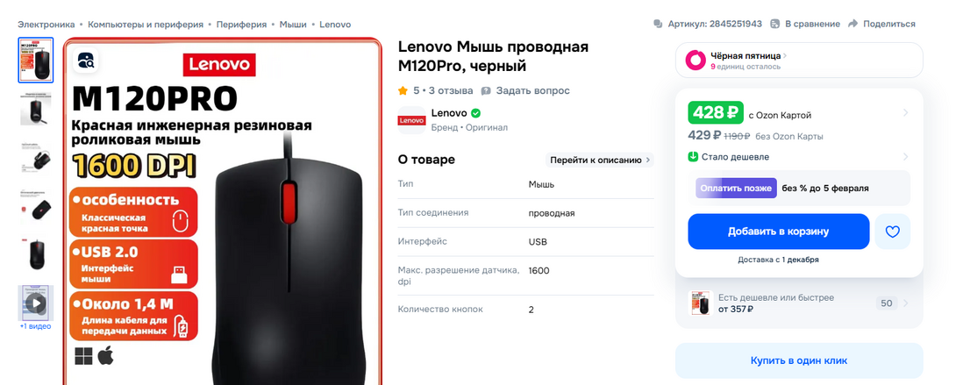Select the second product thumbnail
The image size is (956, 385).
tap(36, 109)
